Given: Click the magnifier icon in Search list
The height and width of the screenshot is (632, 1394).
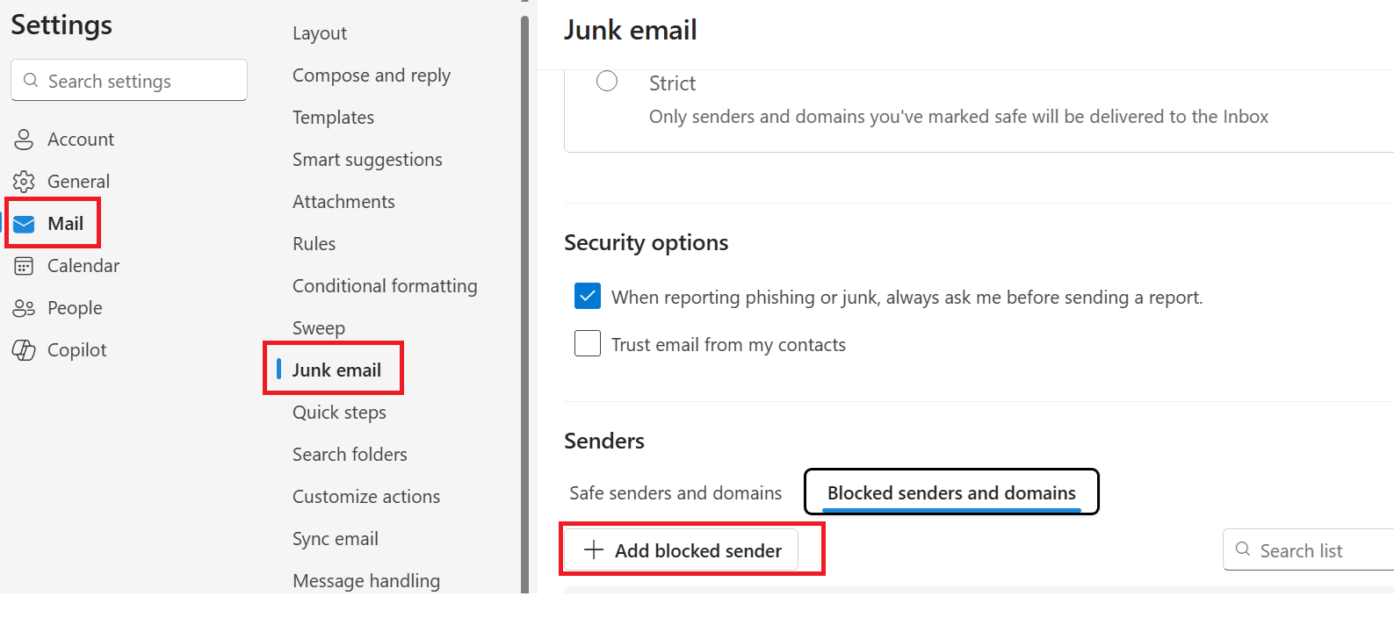Looking at the screenshot, I should click(x=1243, y=549).
